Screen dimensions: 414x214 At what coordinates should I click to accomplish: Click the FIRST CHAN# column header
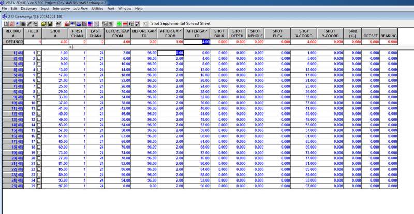pos(77,34)
